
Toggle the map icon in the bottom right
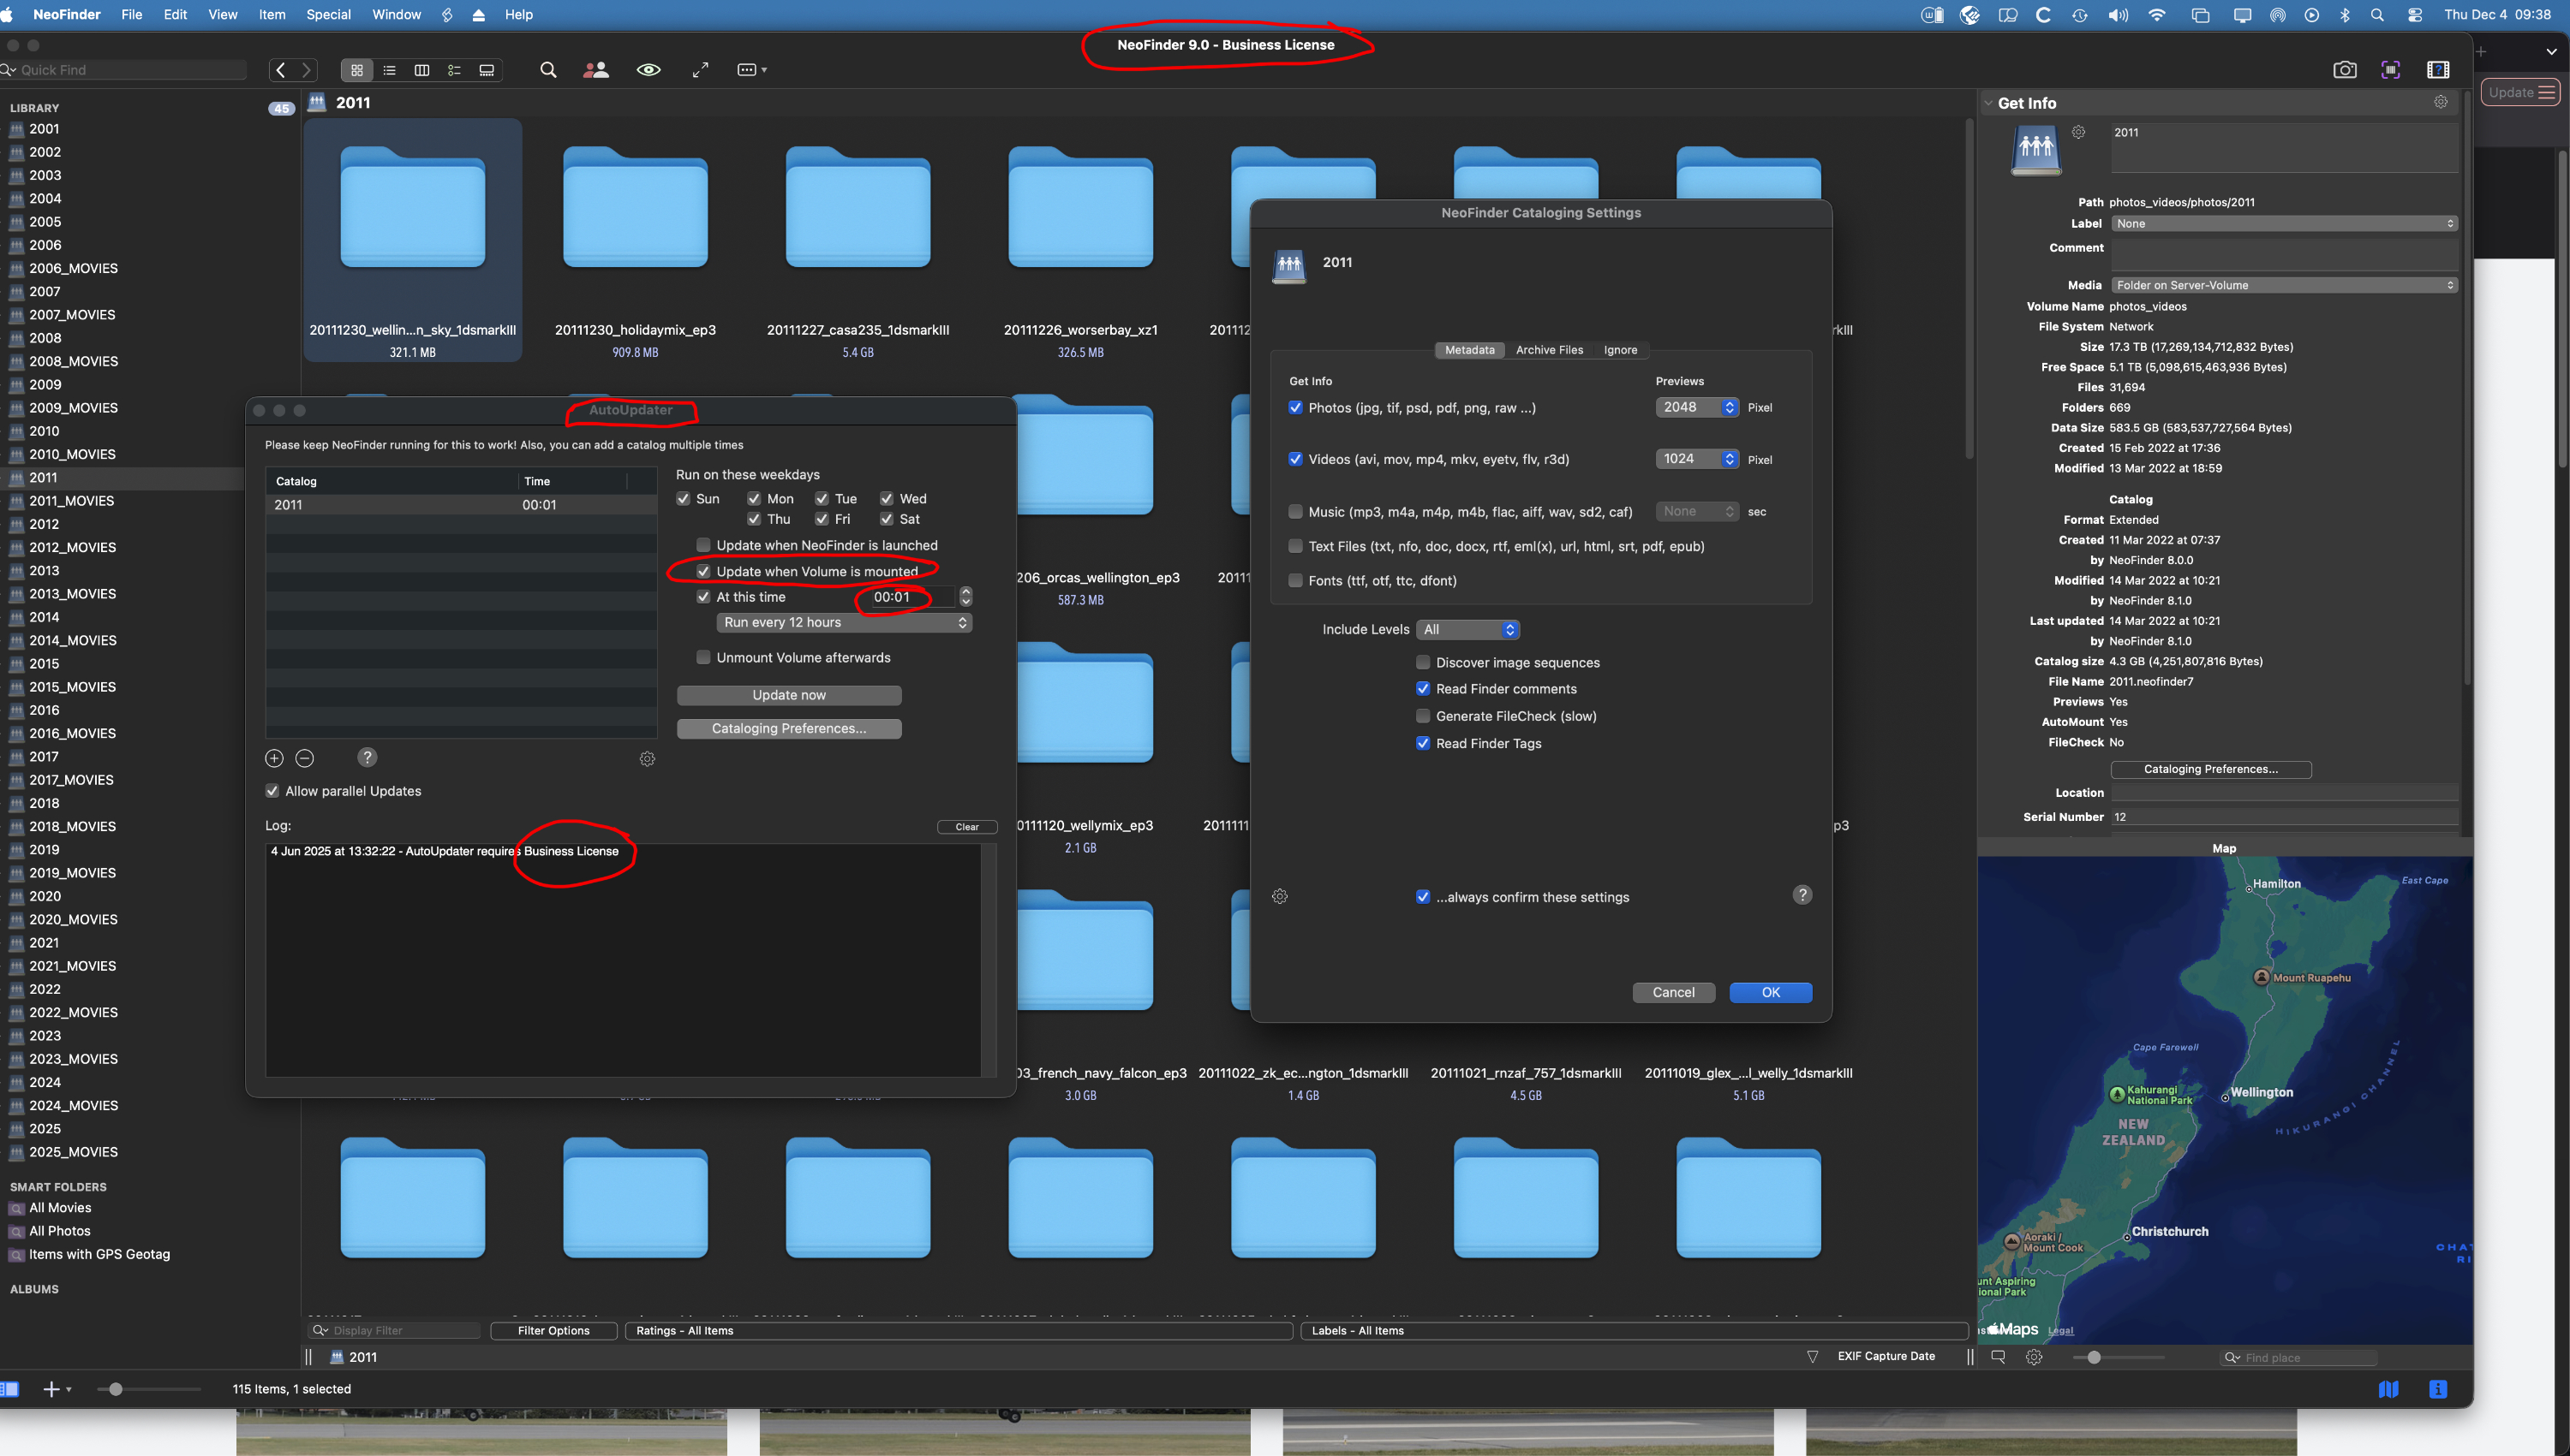pyautogui.click(x=2388, y=1389)
